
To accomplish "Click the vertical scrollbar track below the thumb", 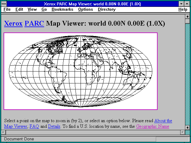I will click(187, 74).
